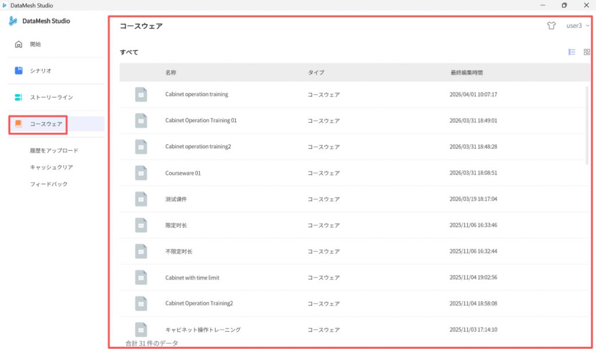The width and height of the screenshot is (596, 349).
Task: Click the theme shirt icon
Action: click(x=551, y=26)
